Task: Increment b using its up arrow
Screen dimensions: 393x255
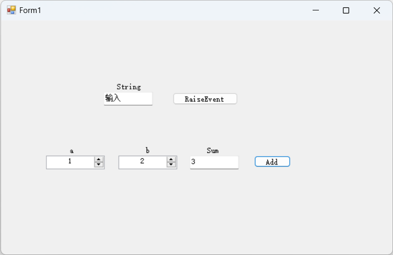Action: pos(171,159)
